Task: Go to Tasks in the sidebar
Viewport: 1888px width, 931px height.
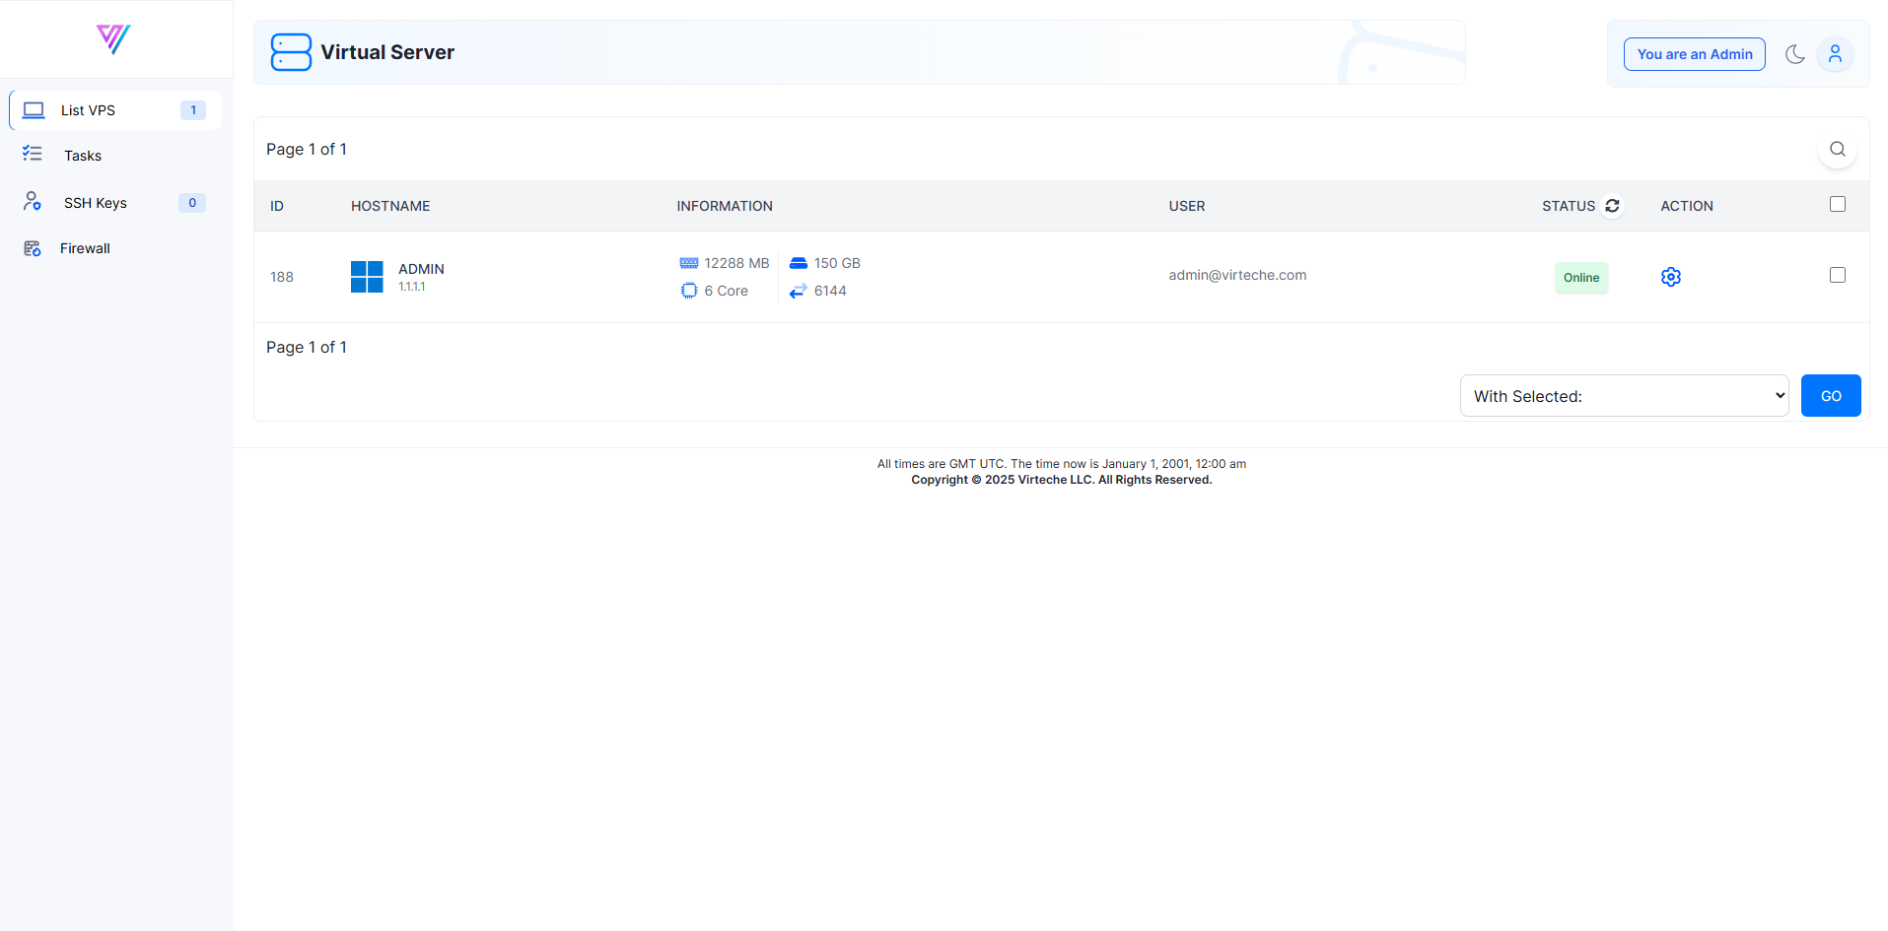Action: (83, 156)
